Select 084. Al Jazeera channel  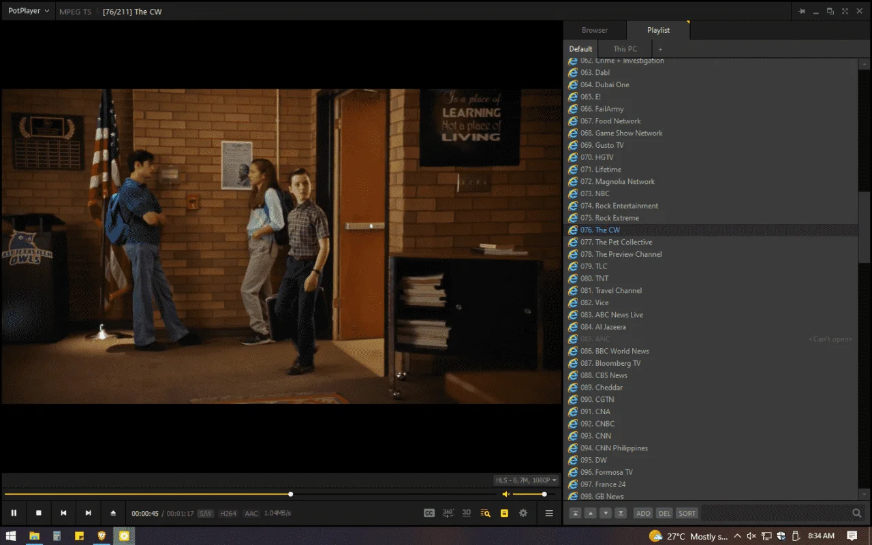pos(711,327)
